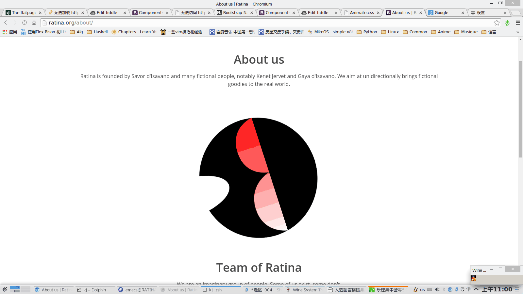Click the green extension icon in toolbar

507,23
